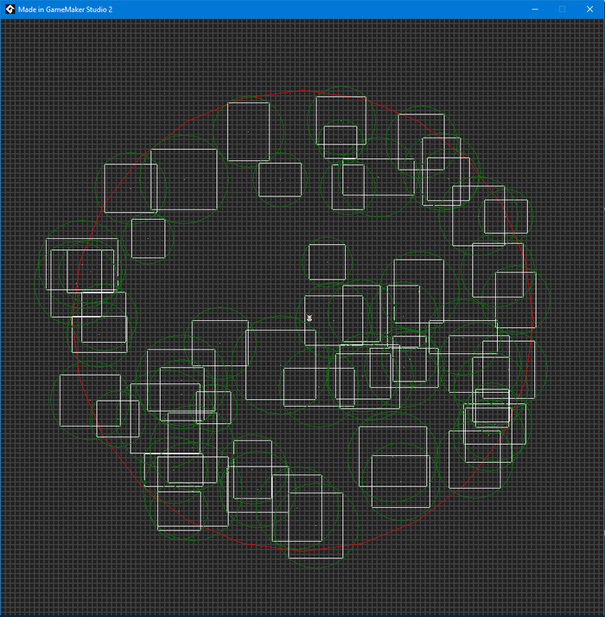This screenshot has width=605, height=617.
Task: Close the Made in GameMaker Studio 2 window
Action: [588, 9]
